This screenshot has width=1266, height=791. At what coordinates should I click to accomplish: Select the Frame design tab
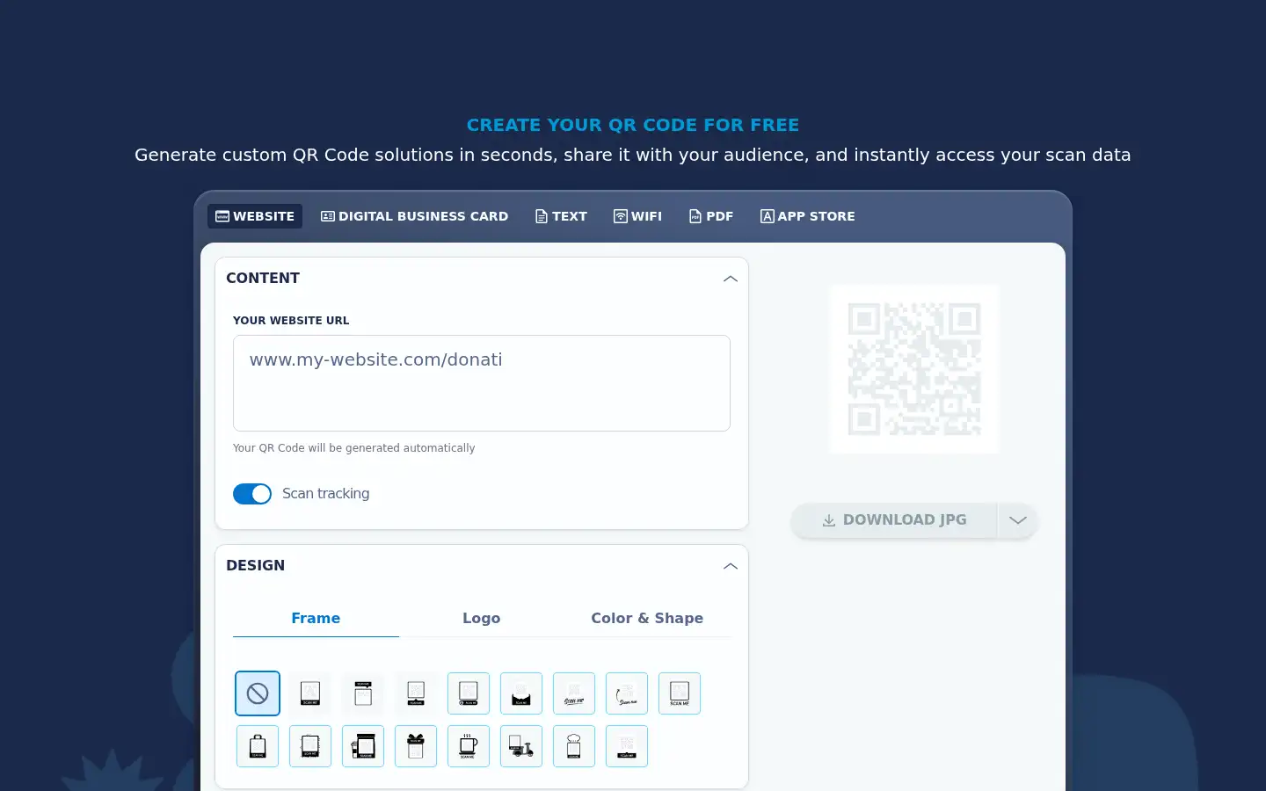click(316, 618)
